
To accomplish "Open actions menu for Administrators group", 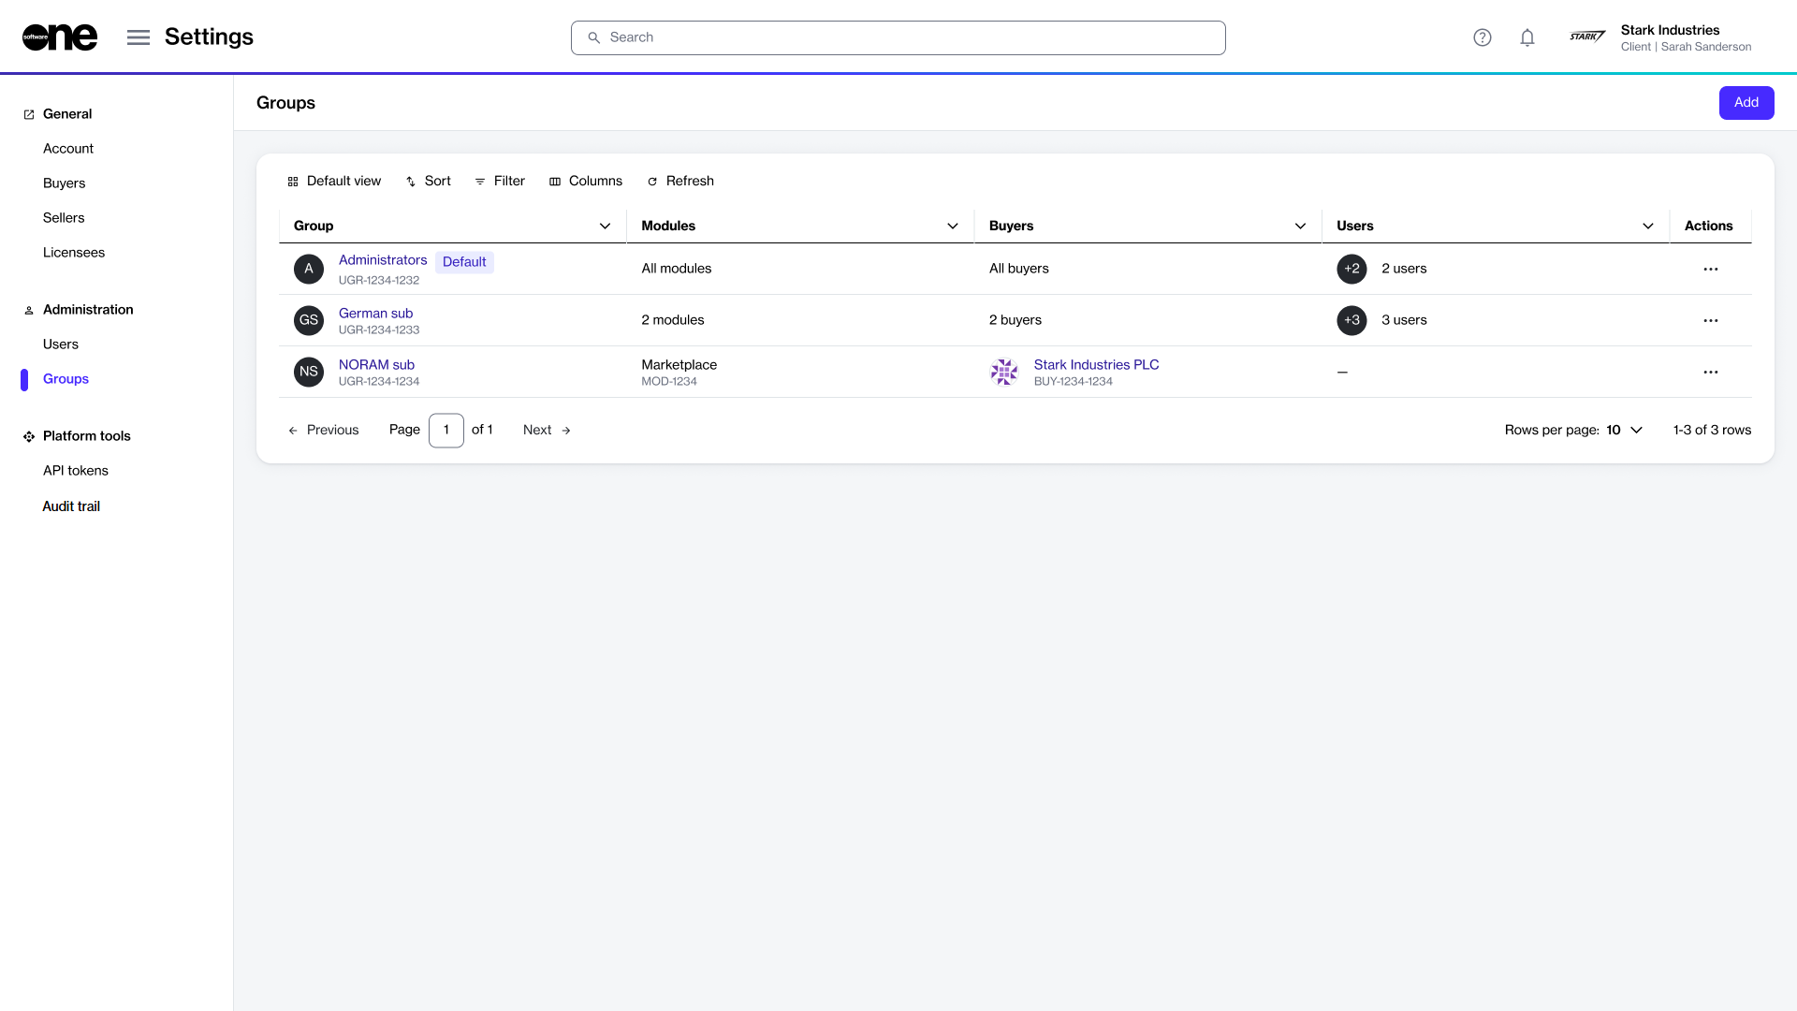I will tap(1710, 270).
